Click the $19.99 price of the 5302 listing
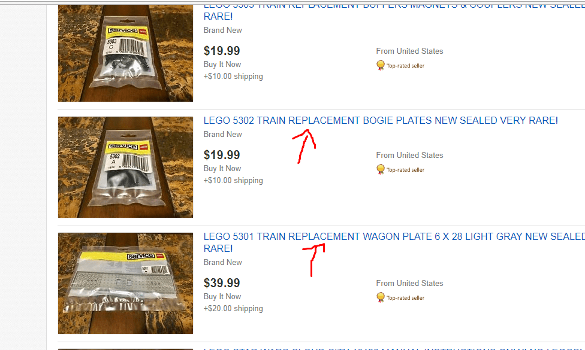This screenshot has width=585, height=350. point(222,155)
